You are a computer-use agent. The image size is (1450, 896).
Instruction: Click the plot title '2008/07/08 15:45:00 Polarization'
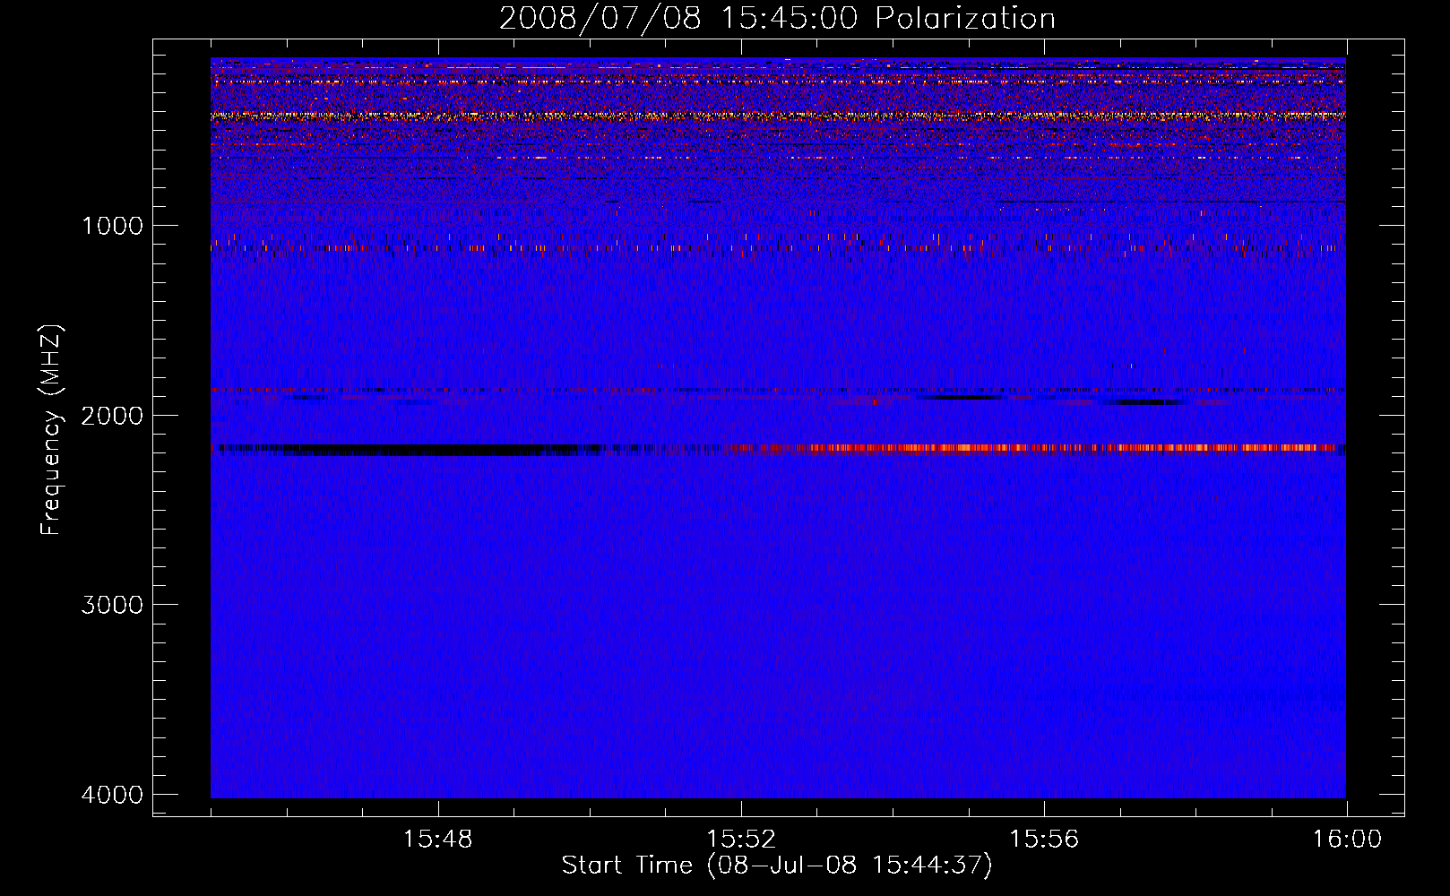tap(777, 19)
